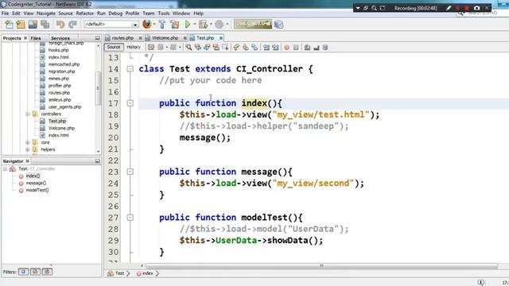Screen dimensions: 509x286
Task: Open the Debug Project dropdown arrow
Action: coord(211,25)
